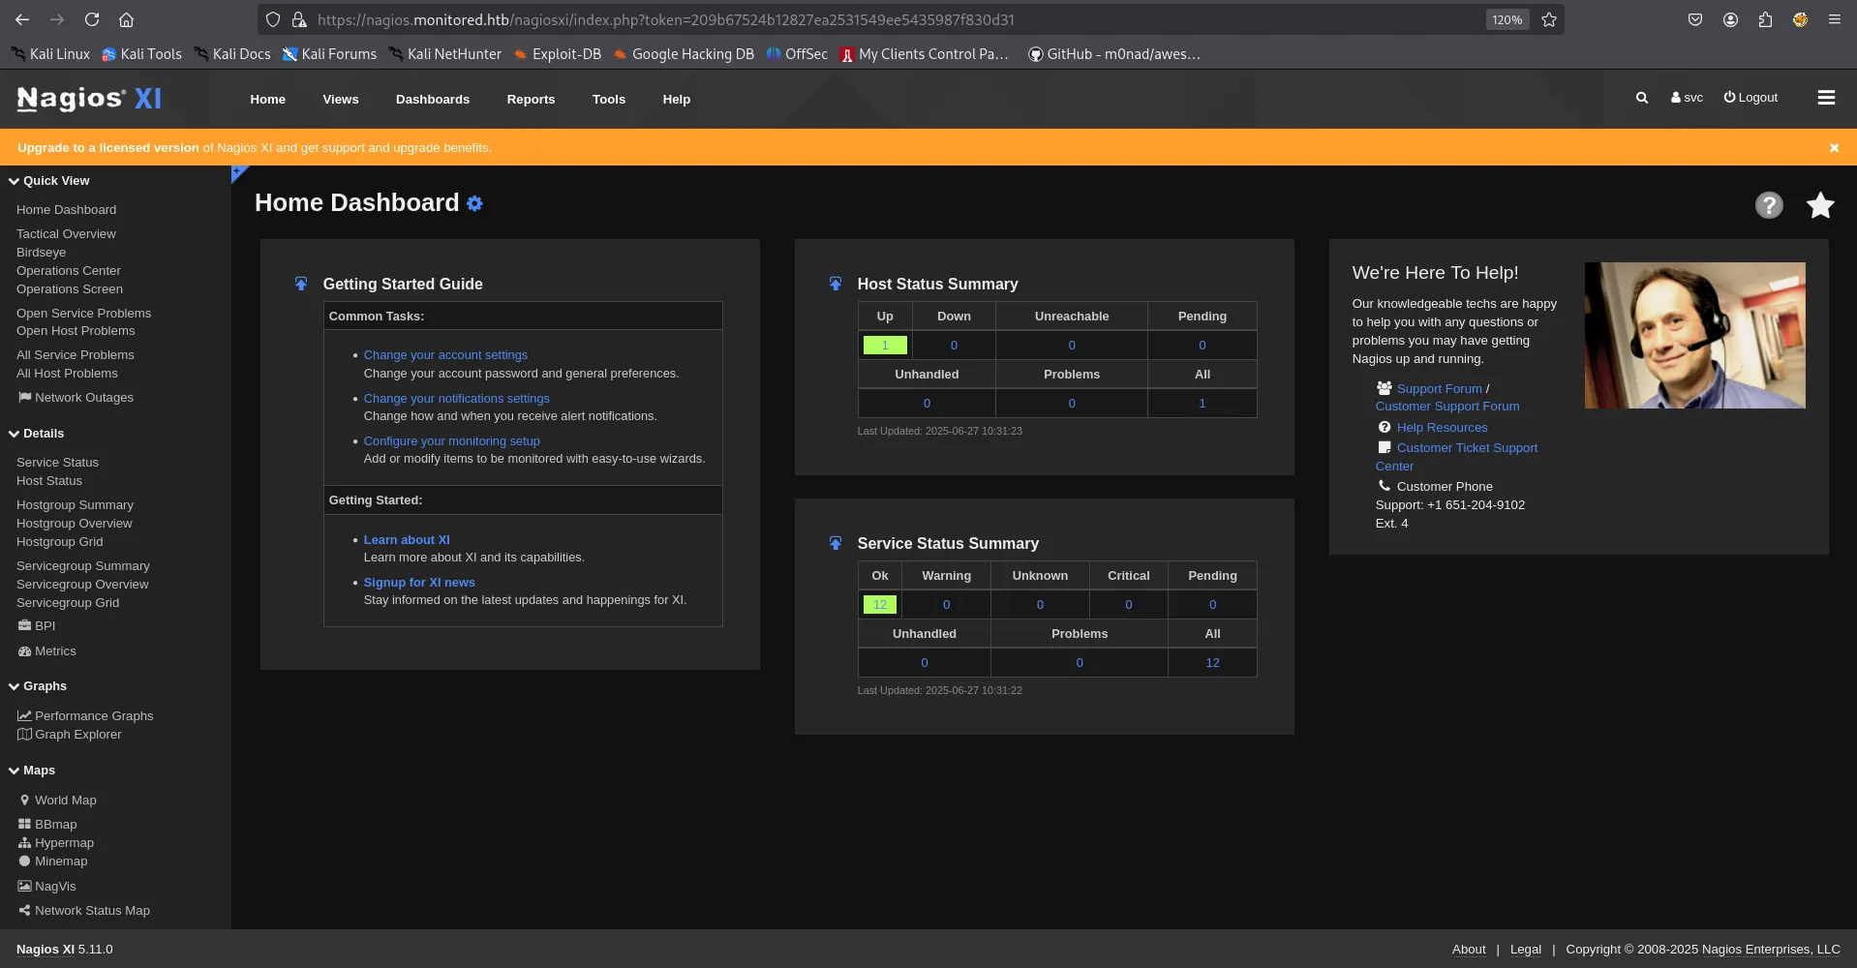Click Learn about XI link

(407, 540)
